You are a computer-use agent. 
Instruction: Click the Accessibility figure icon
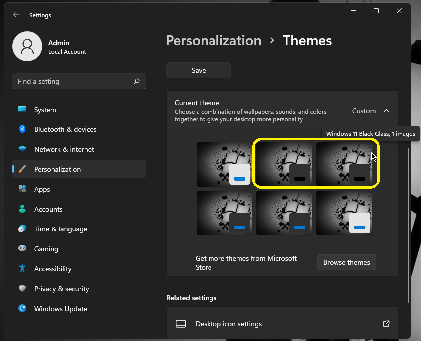[22, 268]
